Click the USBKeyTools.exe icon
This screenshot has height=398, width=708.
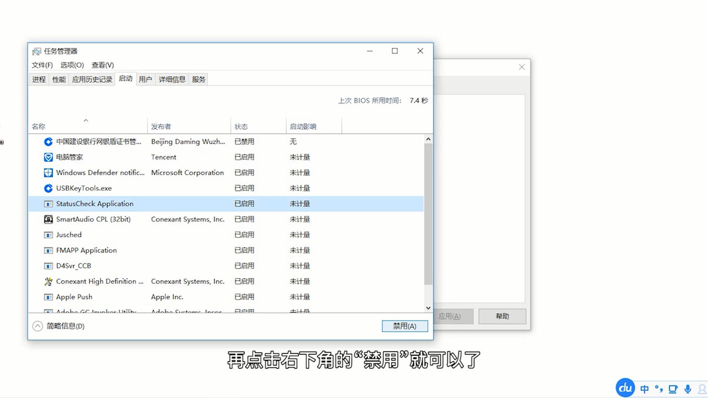click(x=48, y=188)
